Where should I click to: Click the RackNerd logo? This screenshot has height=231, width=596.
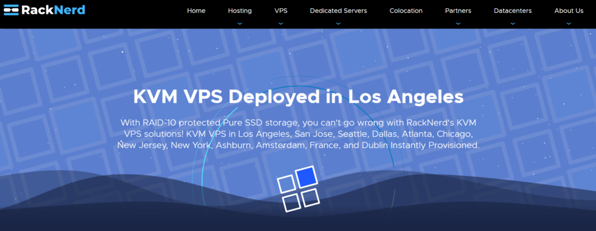(44, 10)
